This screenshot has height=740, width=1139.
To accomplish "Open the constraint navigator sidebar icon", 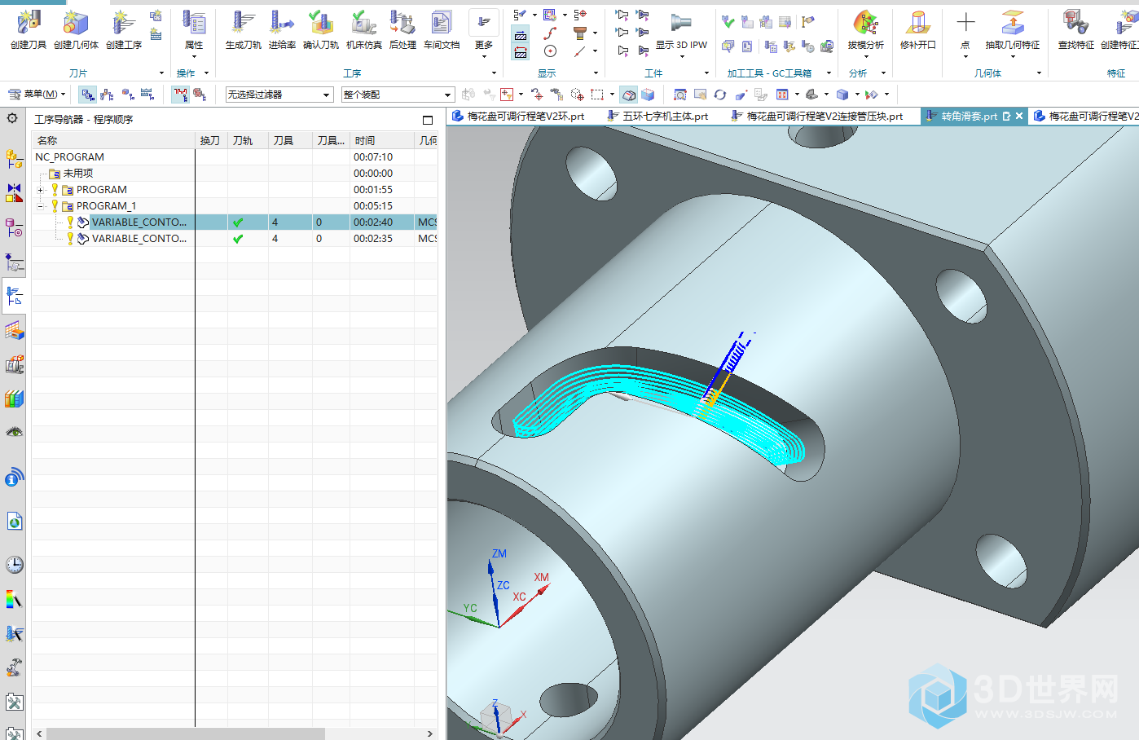I will tap(14, 192).
